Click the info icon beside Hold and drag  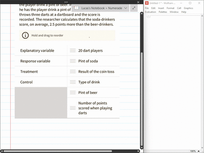pos(25,35)
